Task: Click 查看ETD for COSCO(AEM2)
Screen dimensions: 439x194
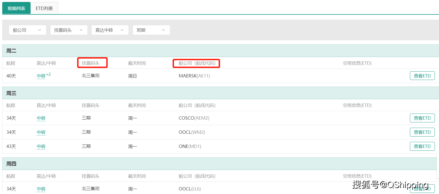Action: [422, 118]
